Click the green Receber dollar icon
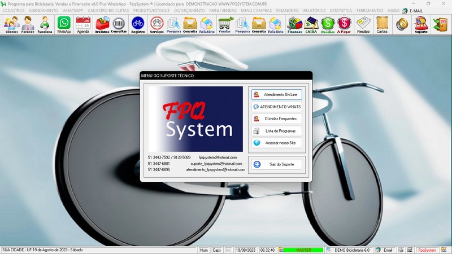Viewport: 452px width, 254px height. tap(328, 24)
